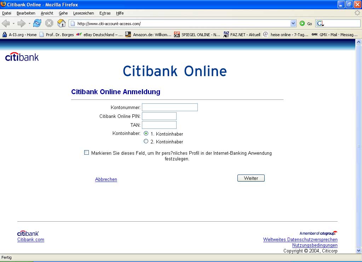Open the Extras menu
Viewport: 362px width, 262px height.
[105, 13]
